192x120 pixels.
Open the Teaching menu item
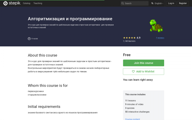coord(38,3)
